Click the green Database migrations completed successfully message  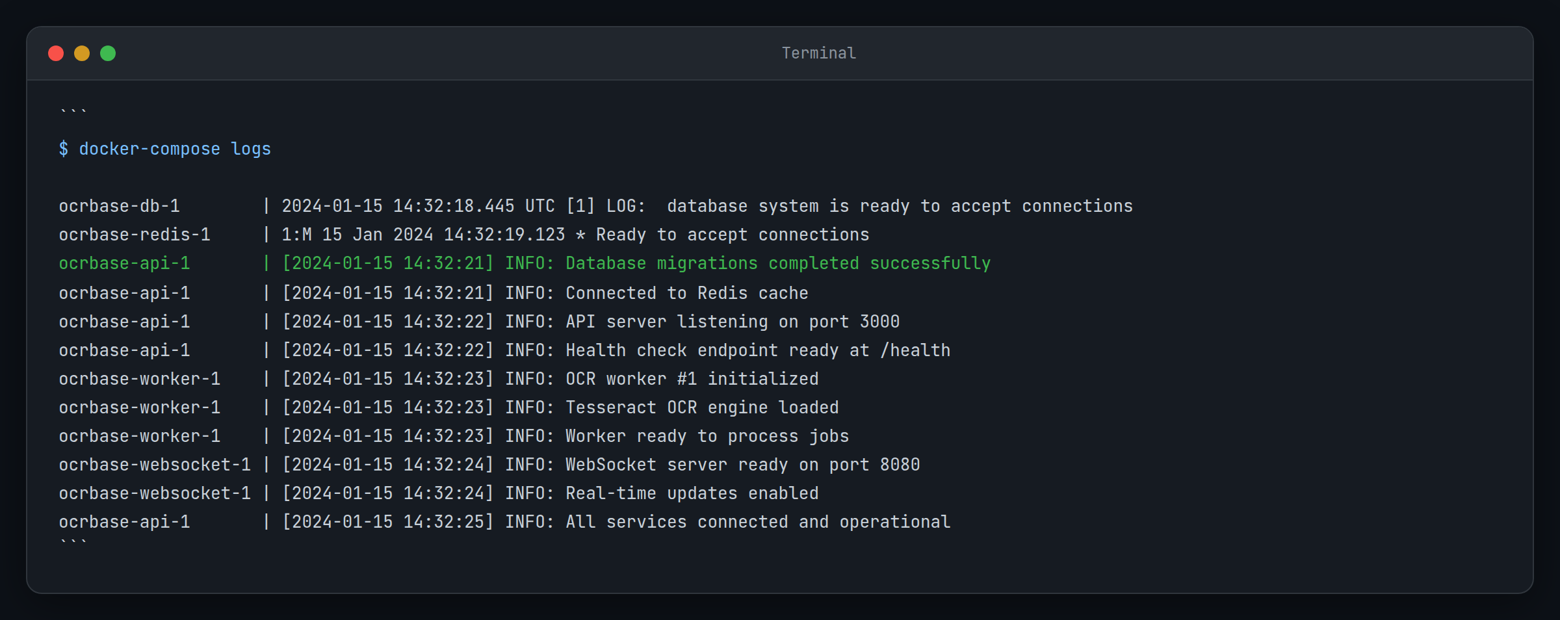pos(778,263)
